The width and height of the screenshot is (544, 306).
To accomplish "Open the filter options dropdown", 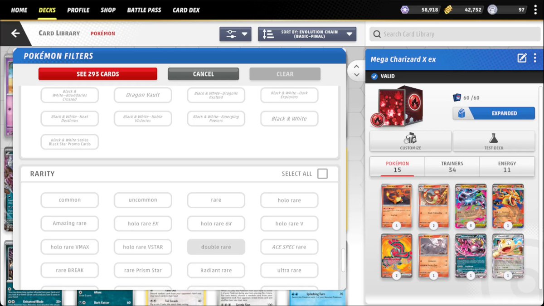I will (235, 34).
